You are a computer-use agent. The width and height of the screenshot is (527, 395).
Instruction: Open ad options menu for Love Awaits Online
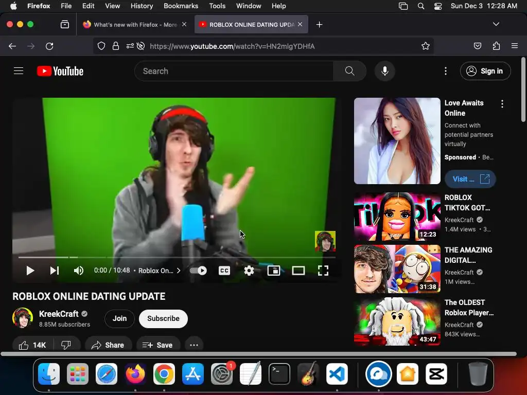(502, 104)
